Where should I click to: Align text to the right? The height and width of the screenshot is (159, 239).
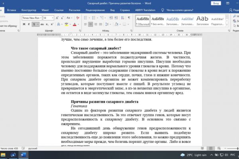pos(96,24)
